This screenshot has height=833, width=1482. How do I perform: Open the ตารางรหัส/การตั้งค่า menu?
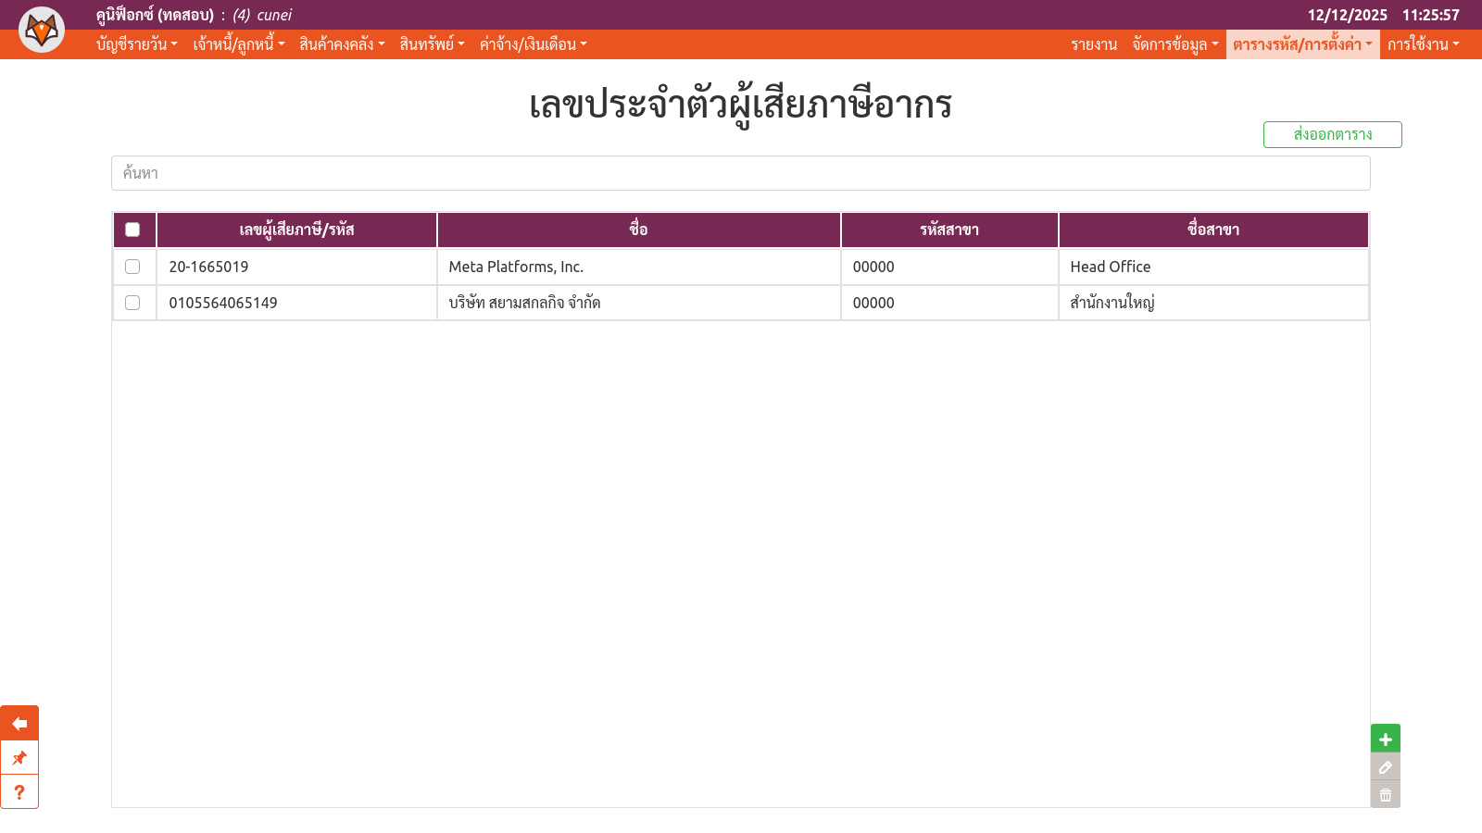point(1302,44)
